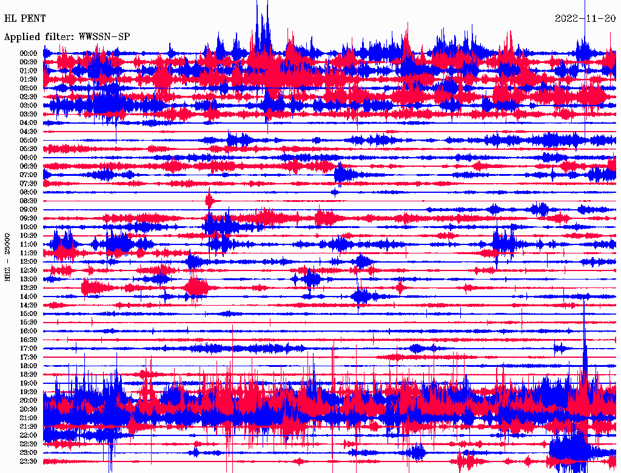This screenshot has height=473, width=621.
Task: Select the 22:30 time label
Action: click(x=29, y=444)
